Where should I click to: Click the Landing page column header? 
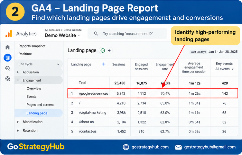tap(81, 64)
